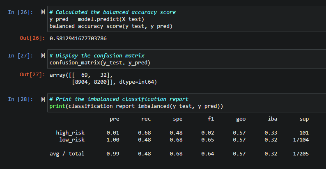Click low_risk precision value 1.00
326x169 pixels.
113,140
